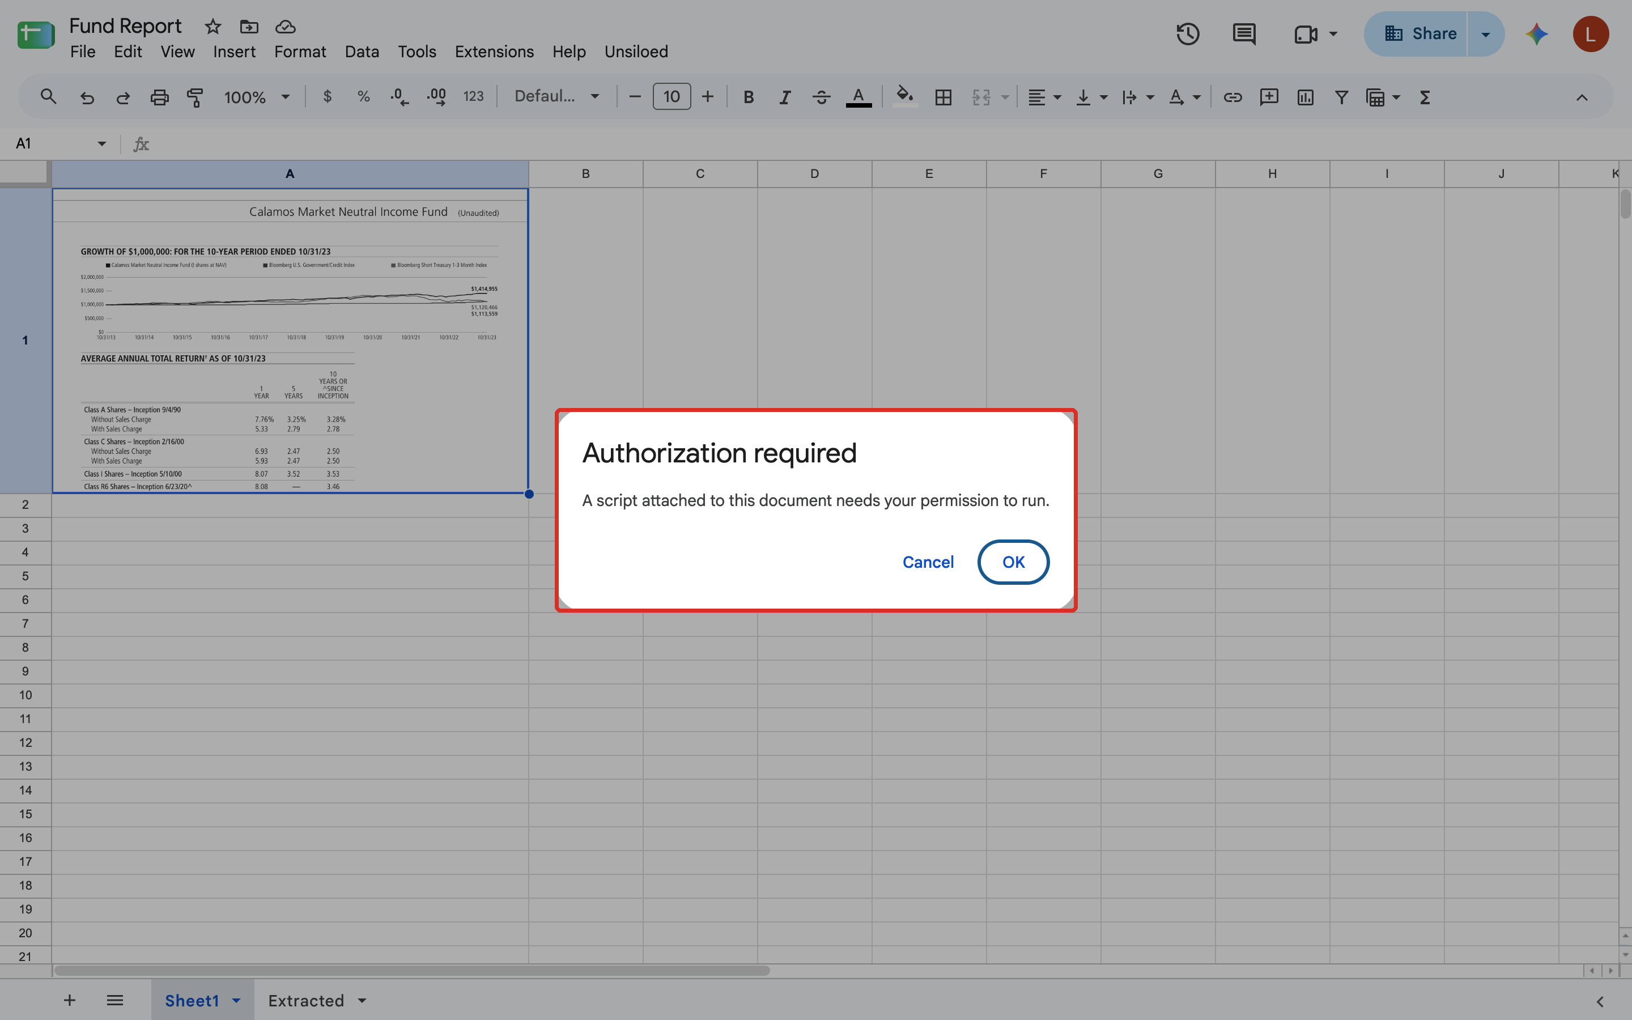Open the Data menu
The width and height of the screenshot is (1632, 1020).
click(362, 52)
